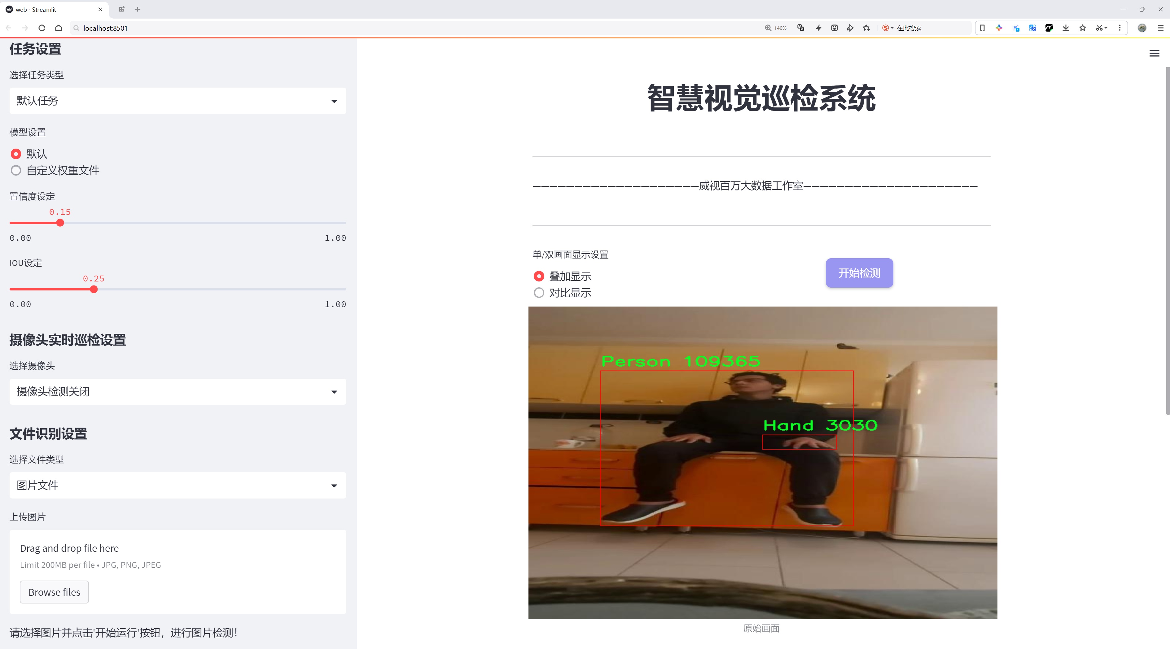Screen dimensions: 1170x649
Task: Open the blue notification extension icon
Action: click(1016, 28)
